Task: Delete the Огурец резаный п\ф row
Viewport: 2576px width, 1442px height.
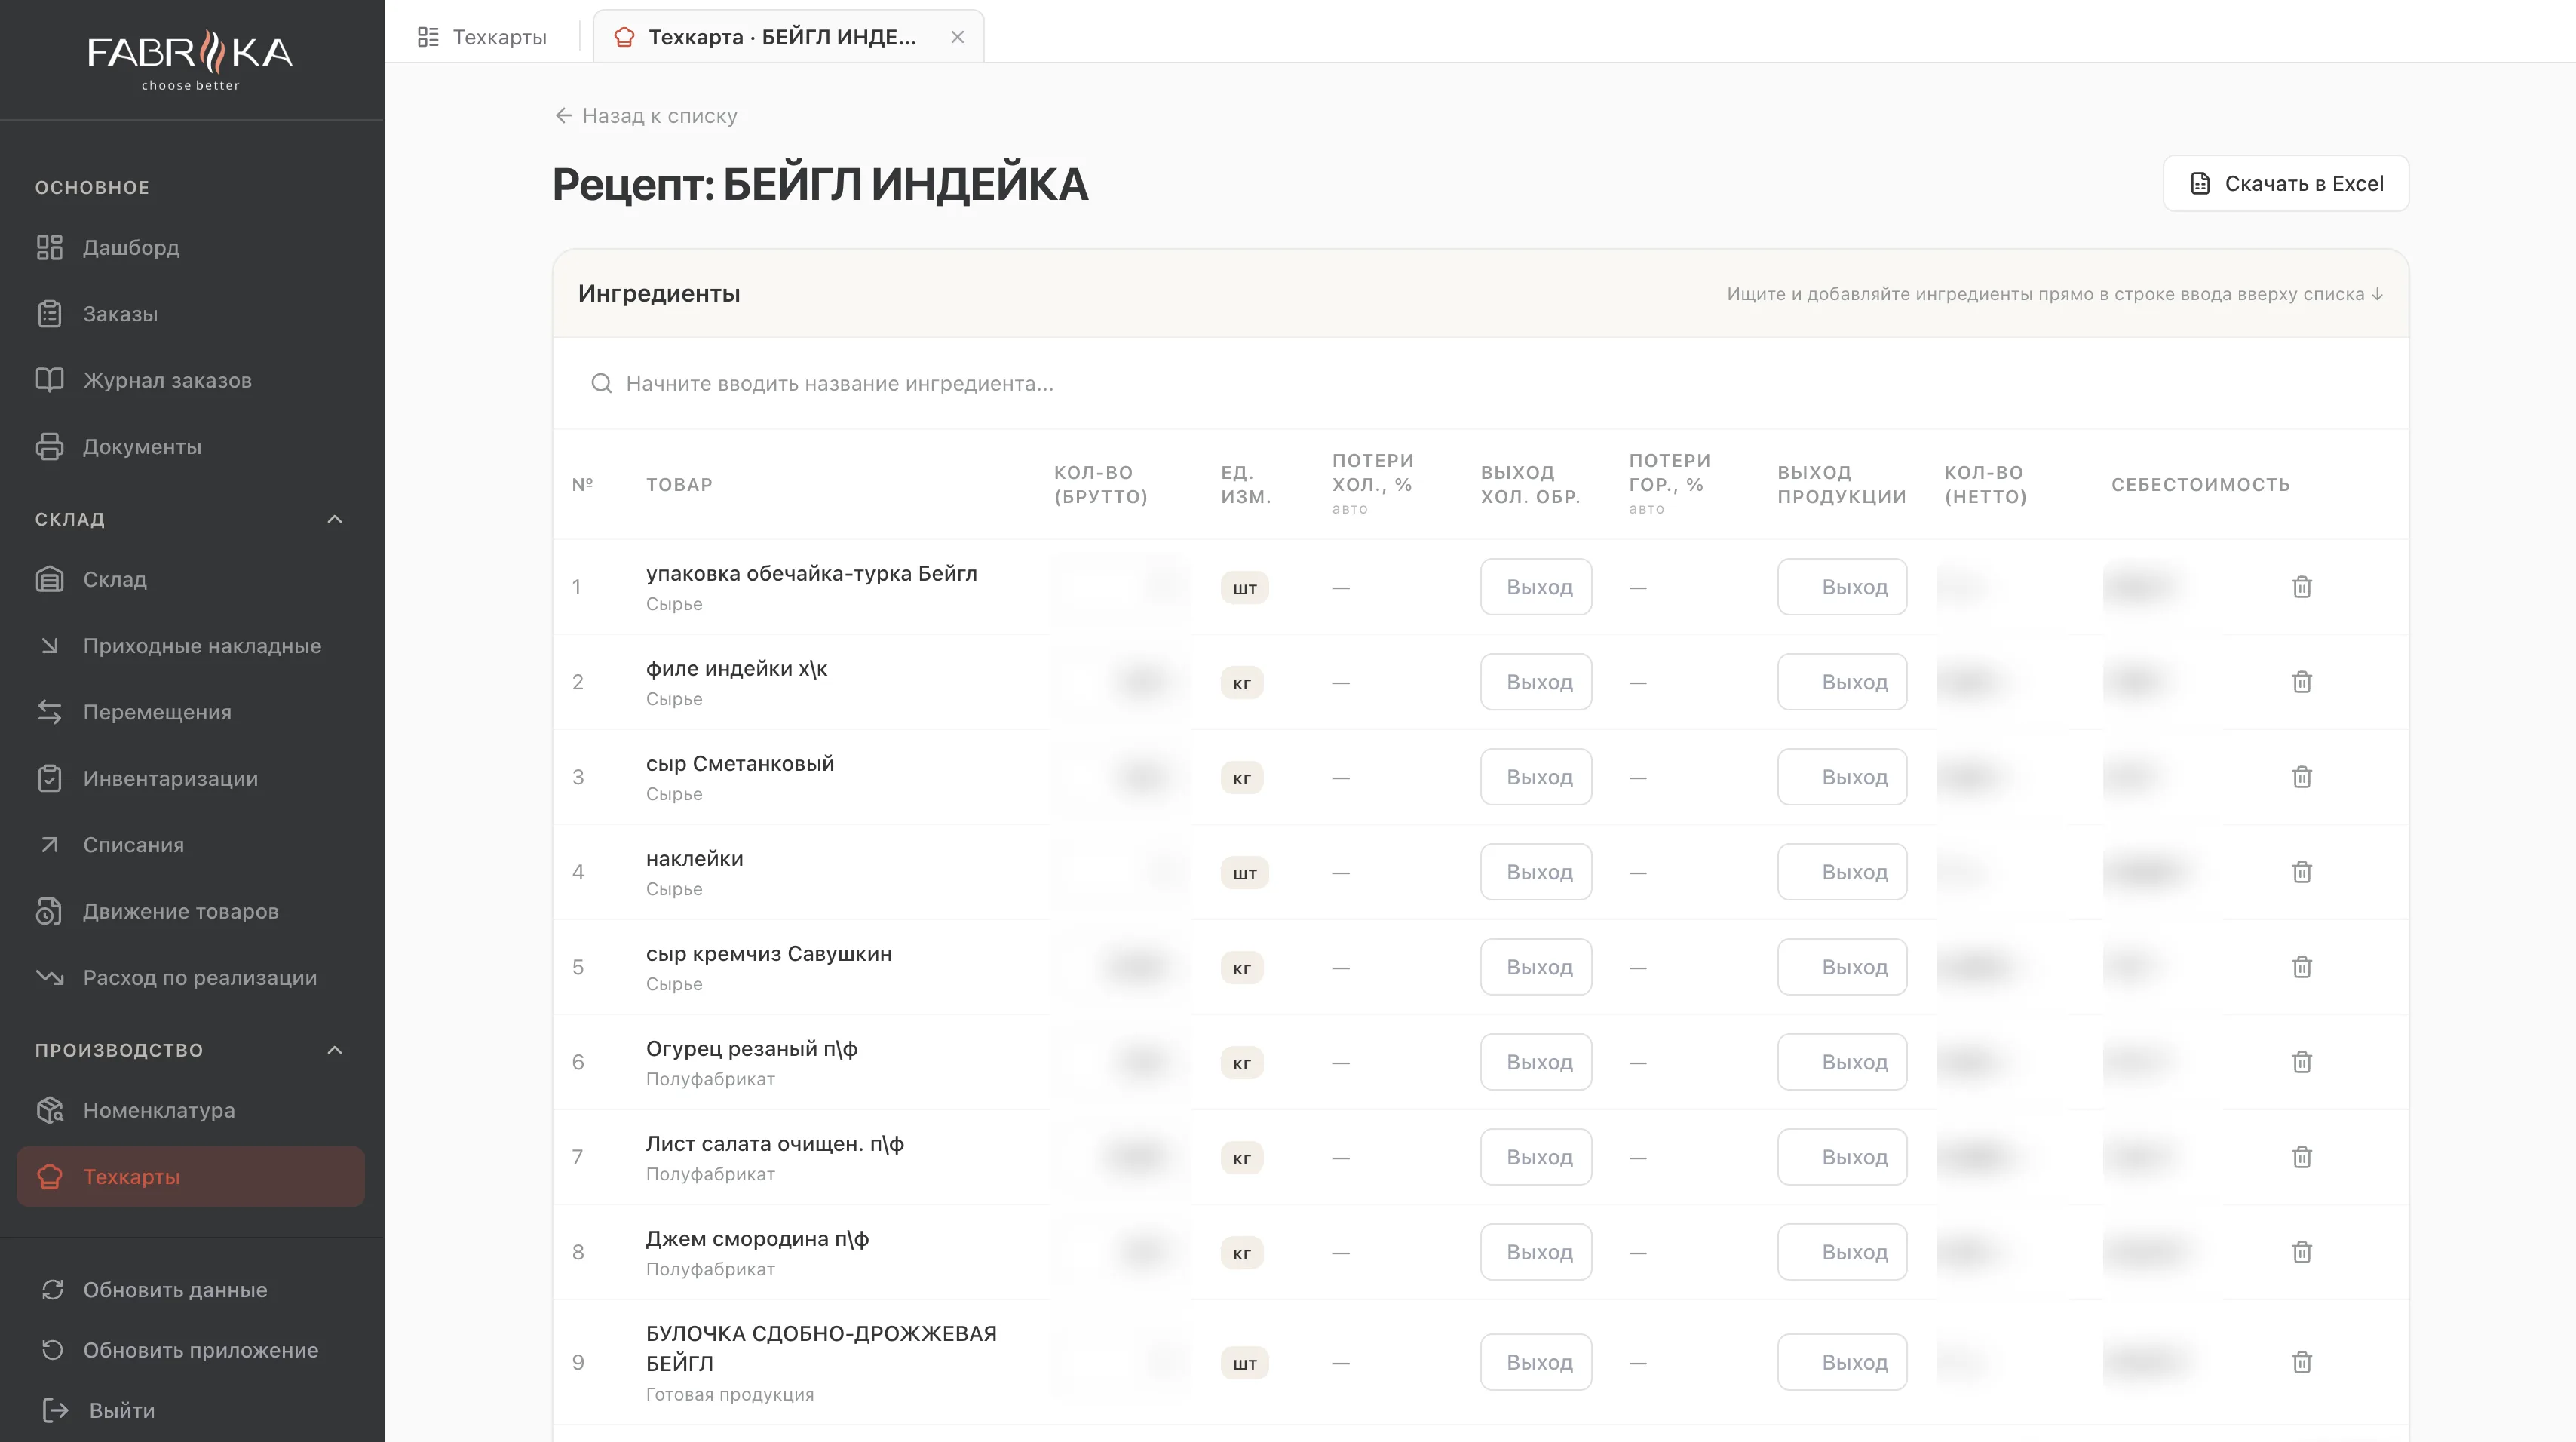Action: [2301, 1062]
